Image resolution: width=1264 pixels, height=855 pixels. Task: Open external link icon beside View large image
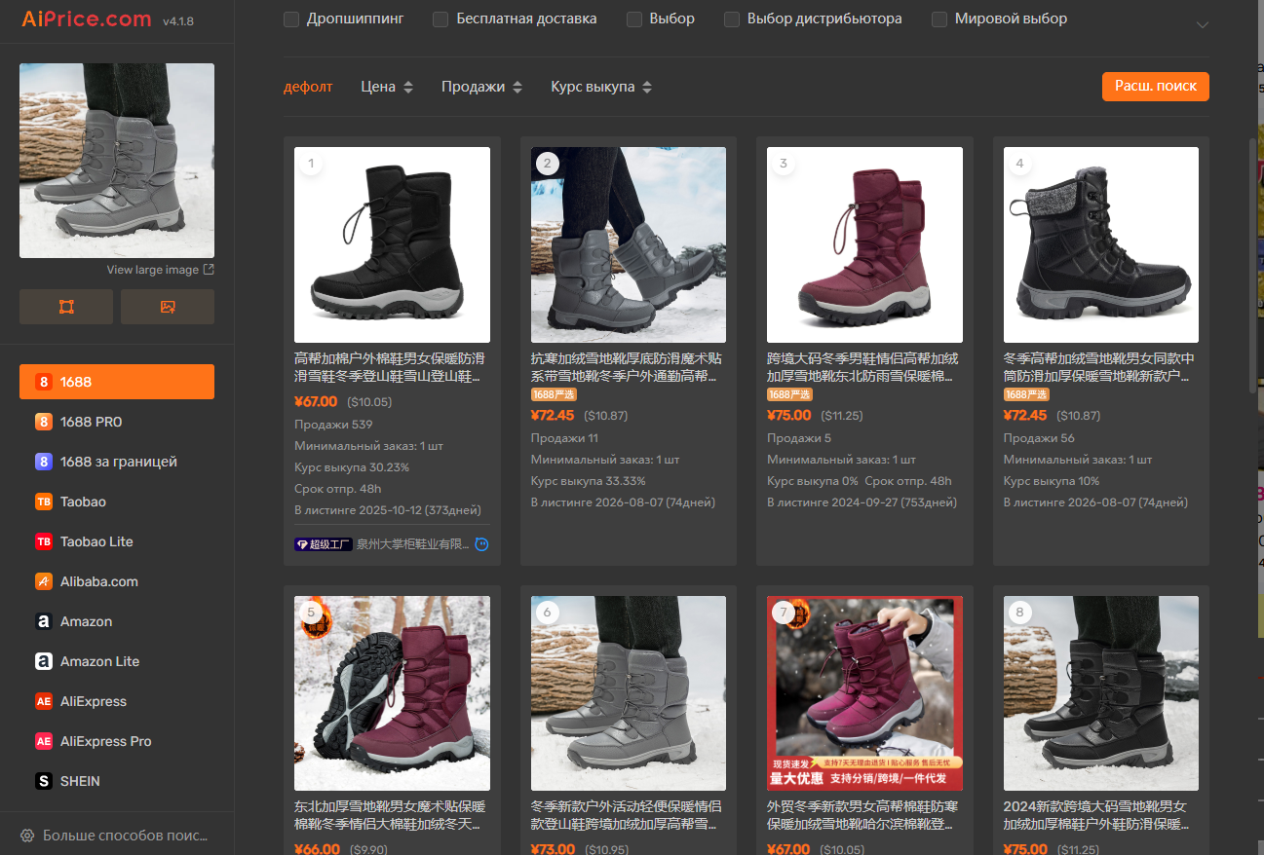pyautogui.click(x=209, y=270)
